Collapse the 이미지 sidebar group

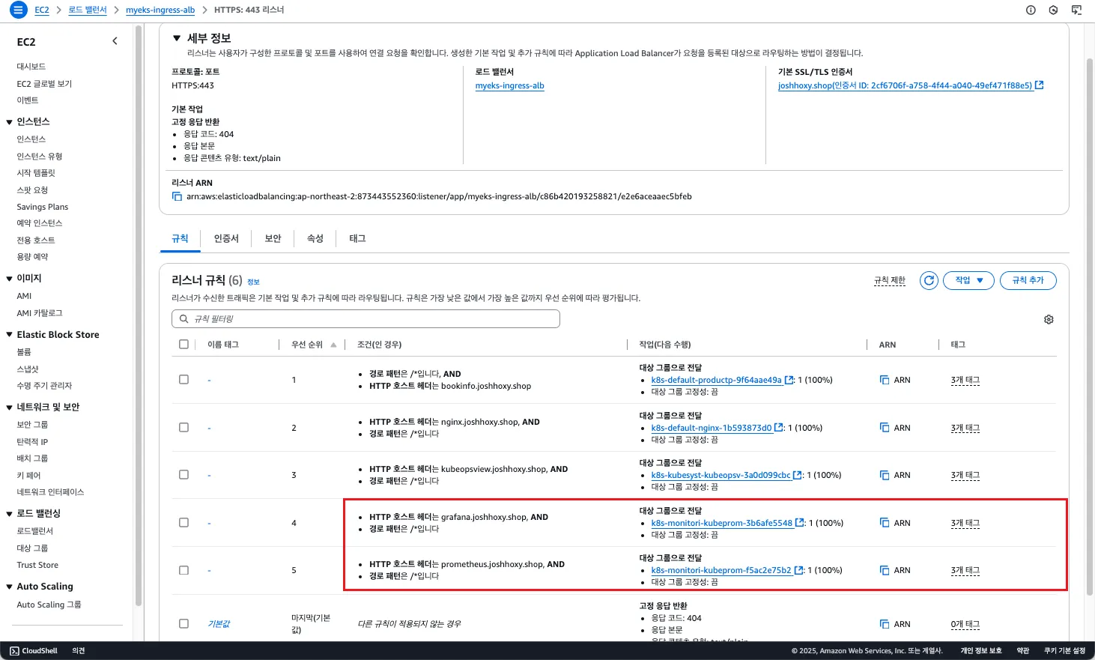pyautogui.click(x=9, y=279)
